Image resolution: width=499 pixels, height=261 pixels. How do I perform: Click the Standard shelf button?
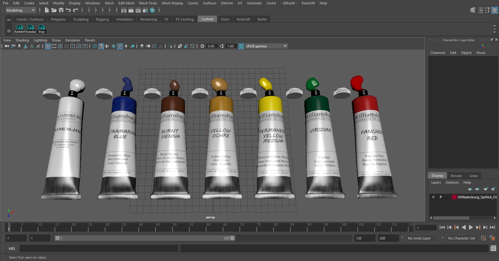tap(31, 29)
